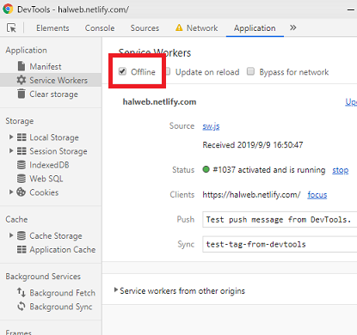The image size is (357, 335).
Task: Click the Sync tag input field
Action: coord(280,244)
